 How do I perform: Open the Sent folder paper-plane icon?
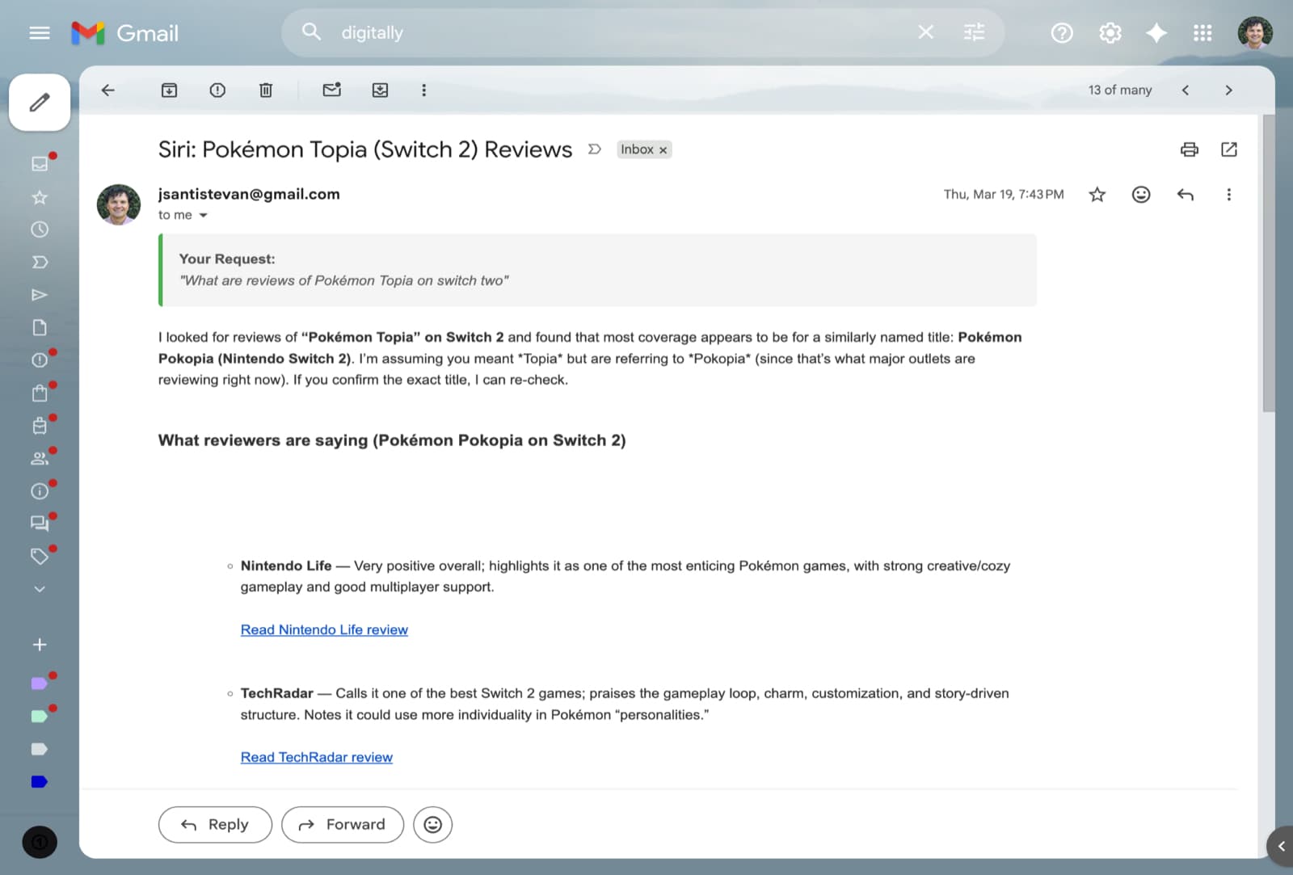pyautogui.click(x=40, y=295)
